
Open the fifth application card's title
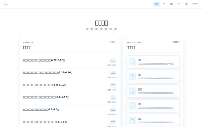(x=140, y=119)
